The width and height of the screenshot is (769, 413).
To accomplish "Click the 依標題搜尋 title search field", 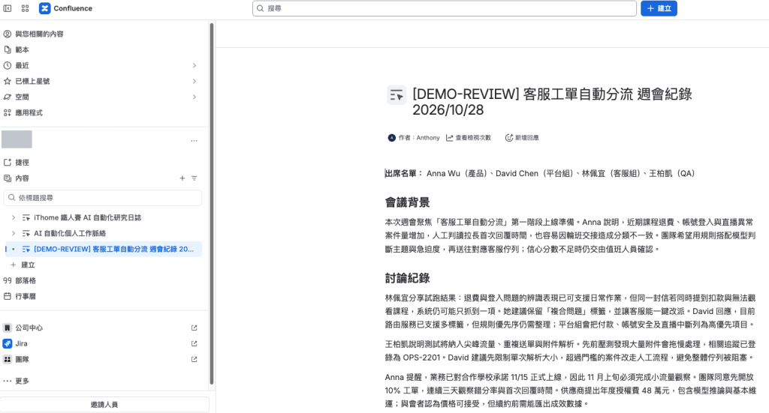I will (102, 198).
